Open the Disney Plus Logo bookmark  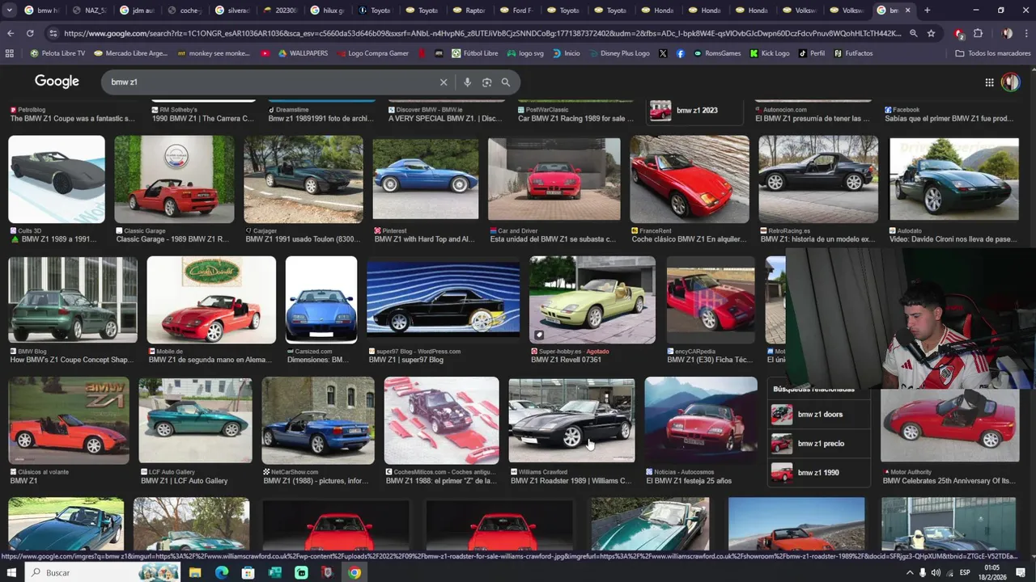(618, 53)
